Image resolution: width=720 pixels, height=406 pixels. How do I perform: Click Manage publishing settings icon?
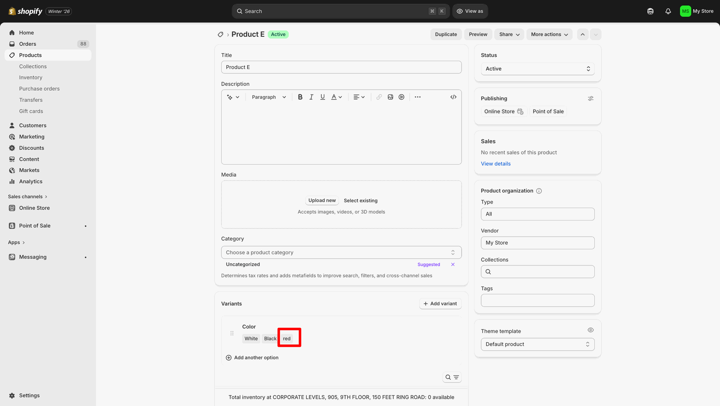(x=591, y=99)
